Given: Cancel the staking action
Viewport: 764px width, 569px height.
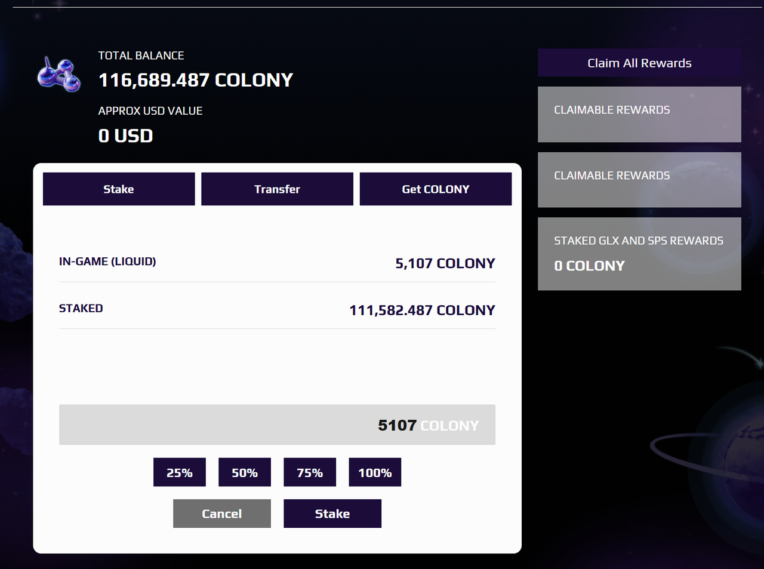Looking at the screenshot, I should click(x=222, y=513).
